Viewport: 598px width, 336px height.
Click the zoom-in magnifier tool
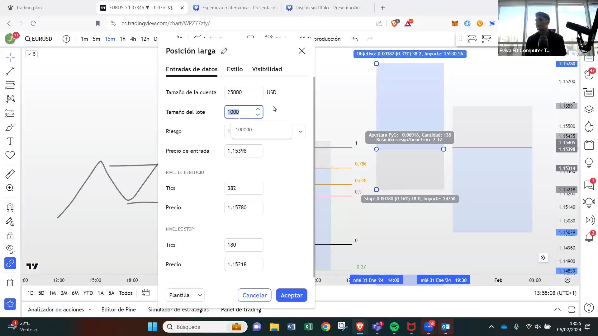point(10,188)
